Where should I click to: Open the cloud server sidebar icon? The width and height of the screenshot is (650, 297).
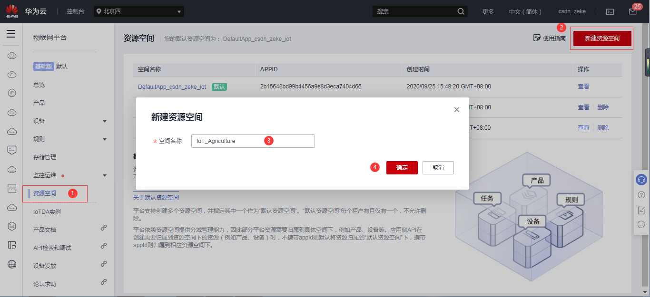pyautogui.click(x=12, y=56)
